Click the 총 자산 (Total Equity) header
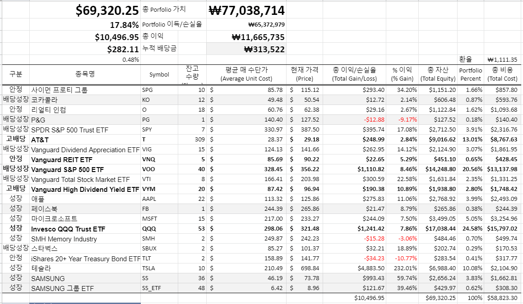Image resolution: width=523 pixels, height=304 pixels. (438, 74)
